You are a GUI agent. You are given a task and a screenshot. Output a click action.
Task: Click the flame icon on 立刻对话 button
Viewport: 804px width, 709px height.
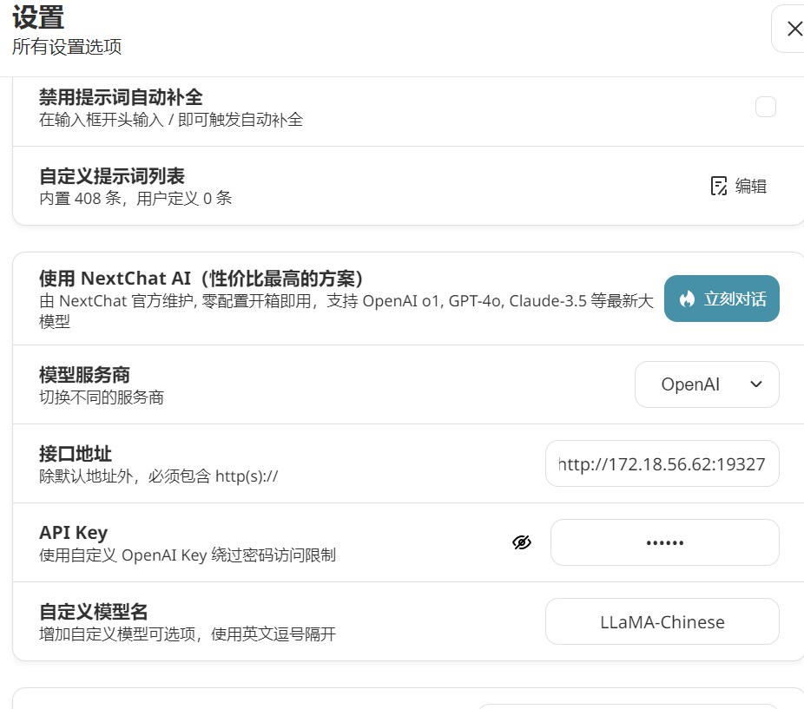click(x=687, y=299)
